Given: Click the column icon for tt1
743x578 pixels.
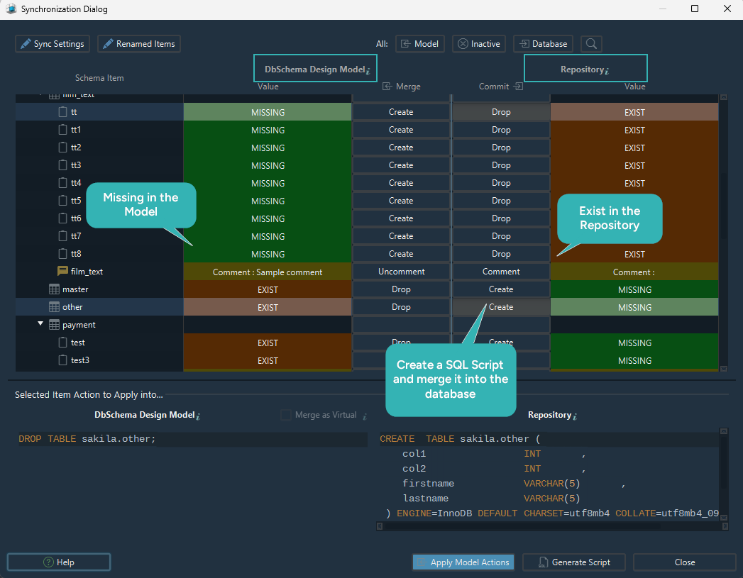Looking at the screenshot, I should pos(62,130).
